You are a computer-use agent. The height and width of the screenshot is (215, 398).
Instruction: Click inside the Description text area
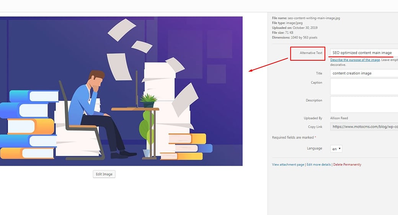click(364, 104)
